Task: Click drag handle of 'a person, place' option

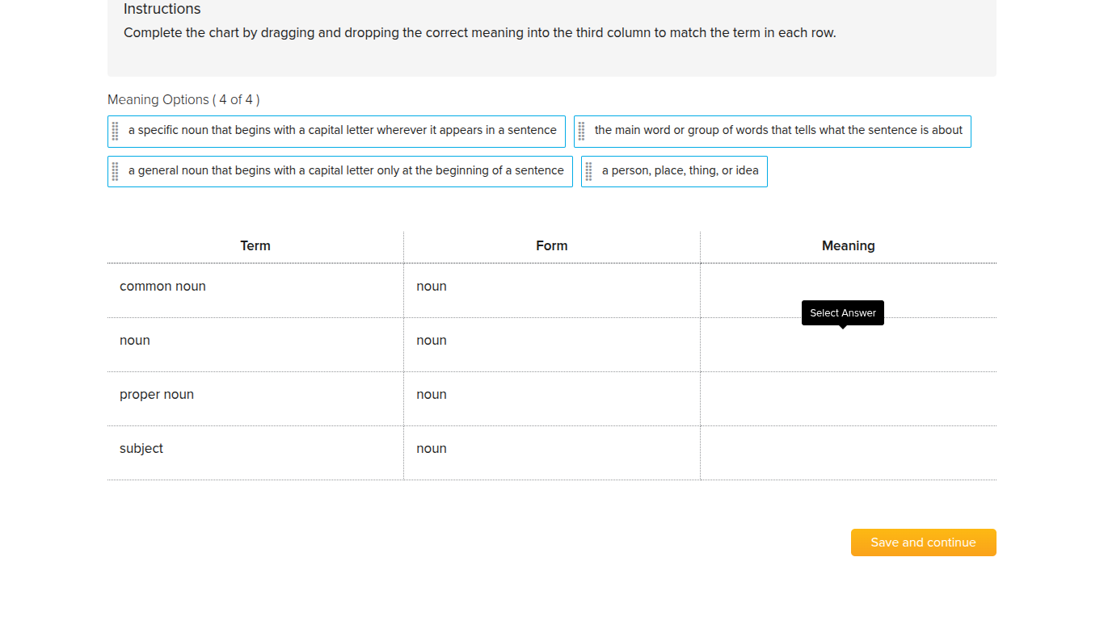Action: pos(589,171)
